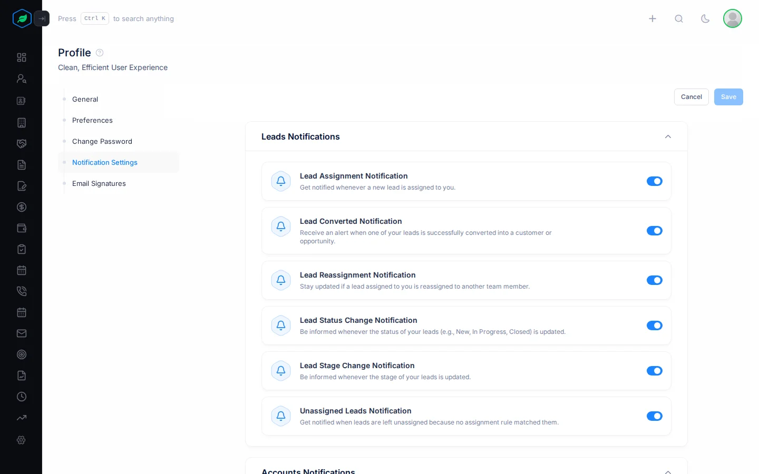Click the Lead Status Change Notification title

358,320
